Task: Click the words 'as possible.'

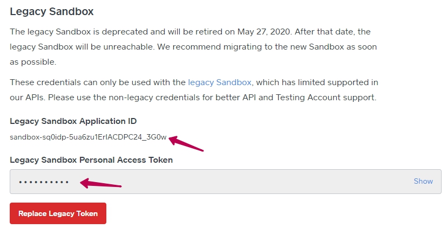Action: click(33, 62)
